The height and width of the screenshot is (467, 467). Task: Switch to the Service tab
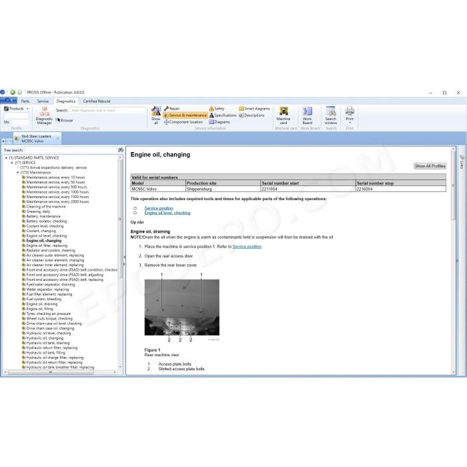(43, 101)
